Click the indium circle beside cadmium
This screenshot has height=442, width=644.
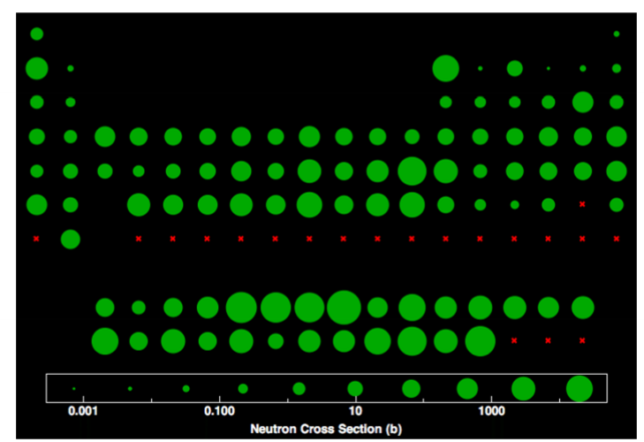point(445,171)
